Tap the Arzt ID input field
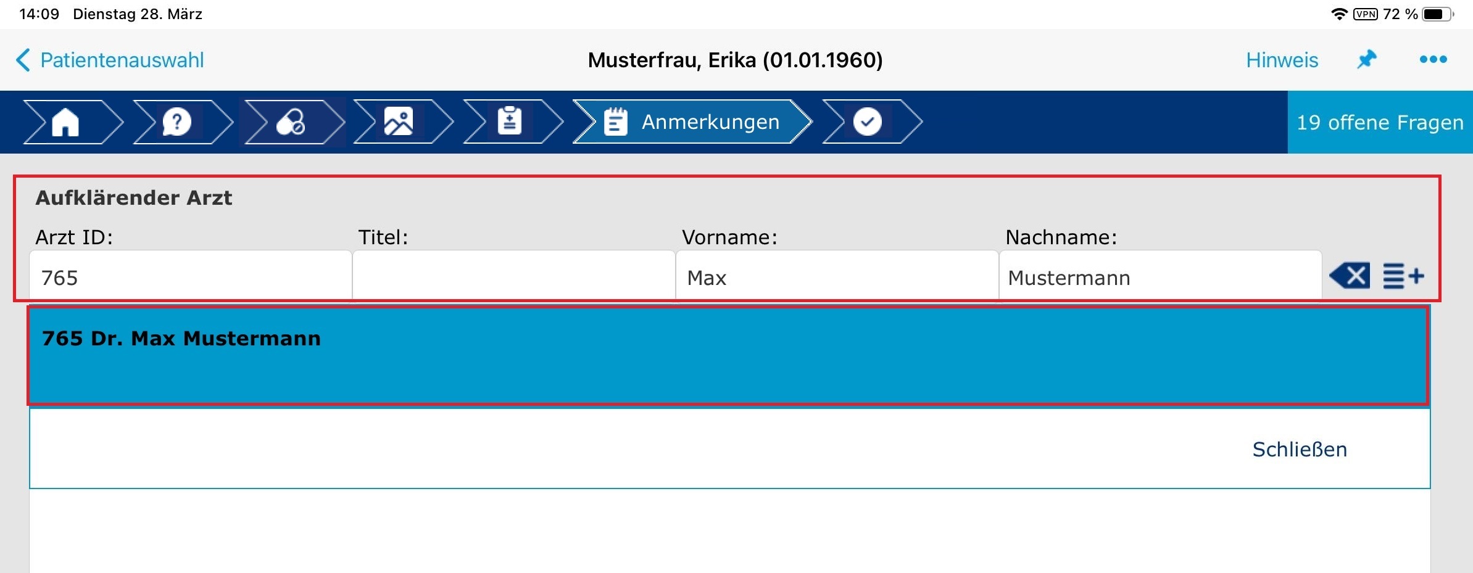This screenshot has width=1473, height=573. click(190, 277)
